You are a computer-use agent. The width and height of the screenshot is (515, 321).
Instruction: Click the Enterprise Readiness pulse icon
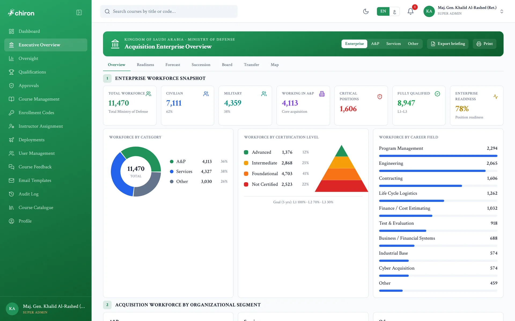coord(495,97)
